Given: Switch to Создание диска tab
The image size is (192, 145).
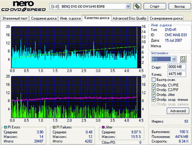Looking at the screenshot, I should [44, 18].
